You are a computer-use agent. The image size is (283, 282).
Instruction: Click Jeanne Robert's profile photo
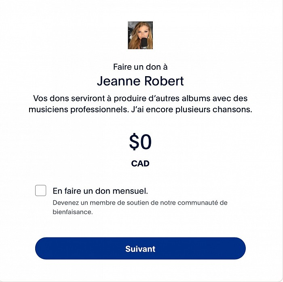click(140, 35)
